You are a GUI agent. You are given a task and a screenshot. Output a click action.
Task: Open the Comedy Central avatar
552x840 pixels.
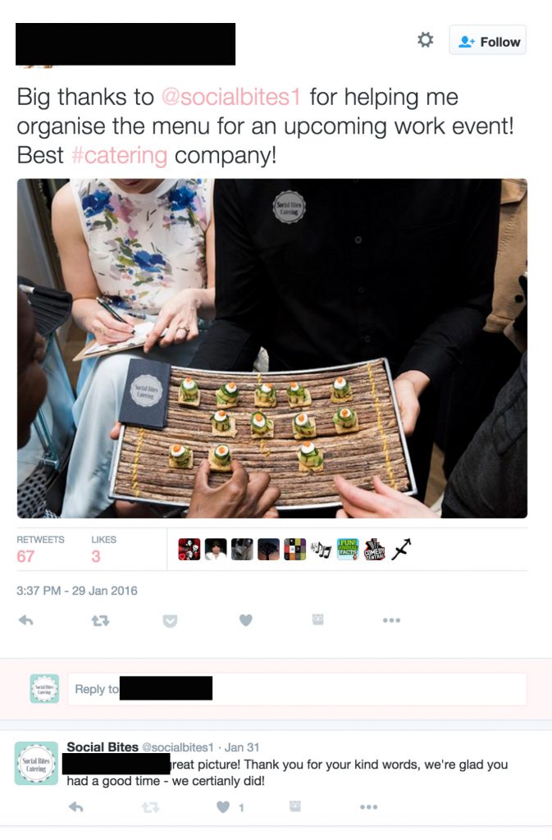(374, 549)
